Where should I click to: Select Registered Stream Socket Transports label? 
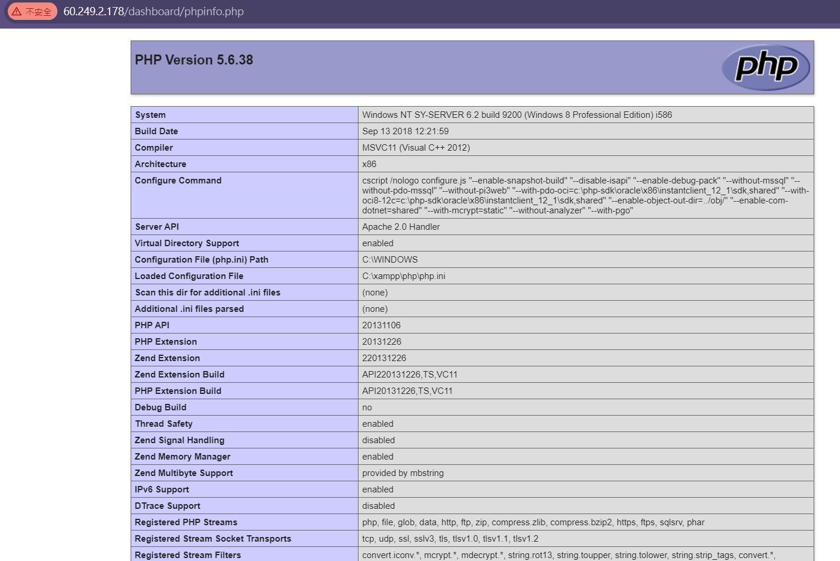coord(213,539)
